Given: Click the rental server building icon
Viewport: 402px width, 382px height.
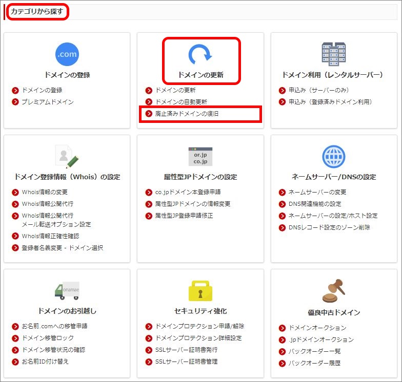Looking at the screenshot, I should coord(333,54).
